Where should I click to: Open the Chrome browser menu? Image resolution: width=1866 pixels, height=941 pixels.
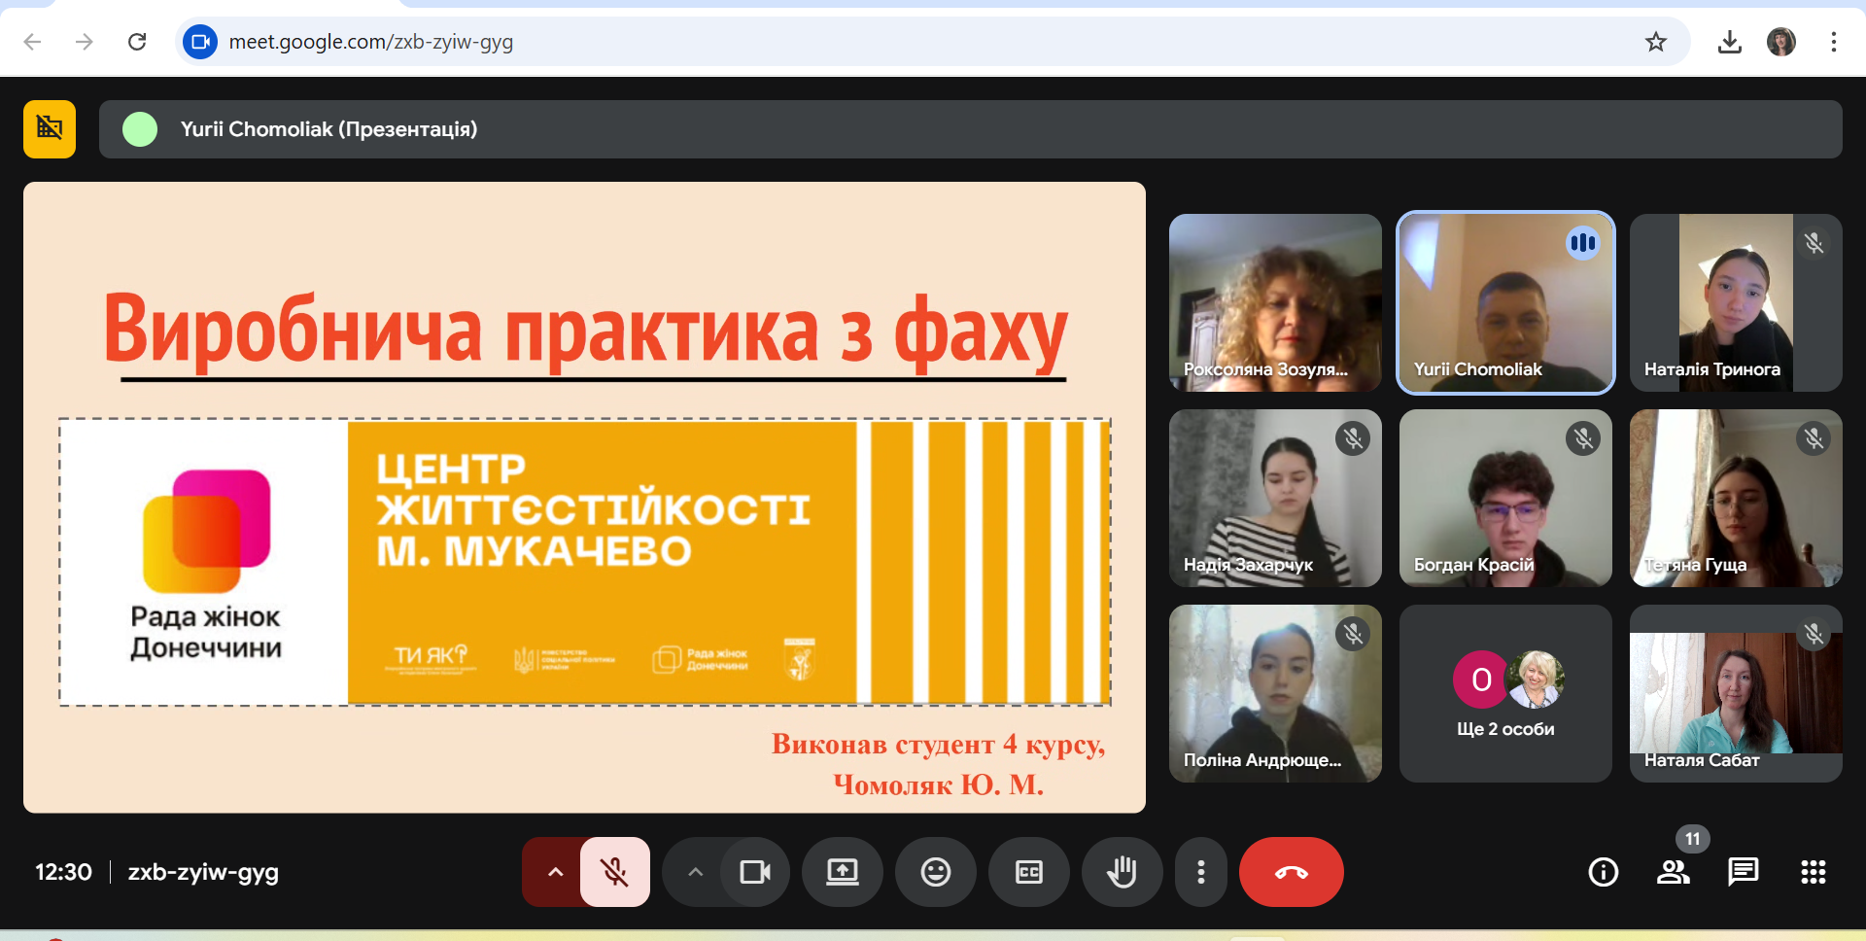coord(1833,42)
